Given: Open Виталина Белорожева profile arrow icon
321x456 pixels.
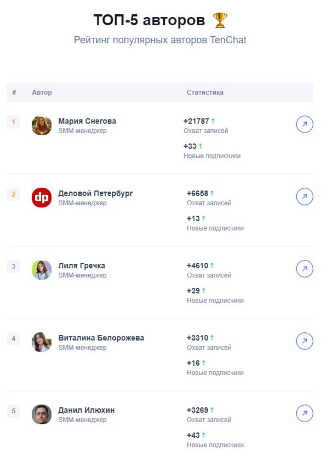Looking at the screenshot, I should (304, 341).
